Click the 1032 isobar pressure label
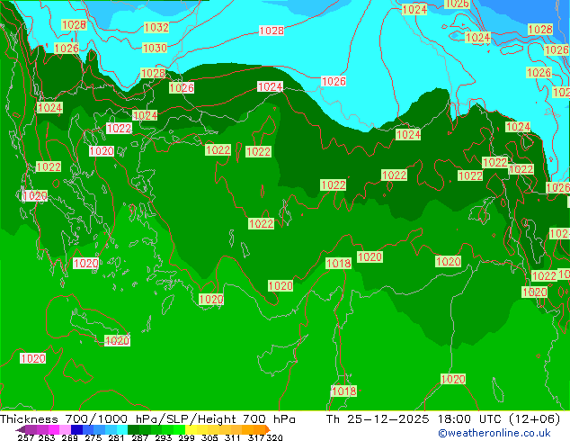Screen dimensions: 570x441 tap(156, 27)
